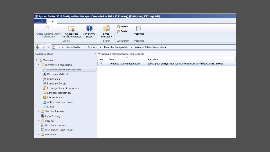
Task: Click Create Windows Intune Subscription icon
Action: point(48,28)
